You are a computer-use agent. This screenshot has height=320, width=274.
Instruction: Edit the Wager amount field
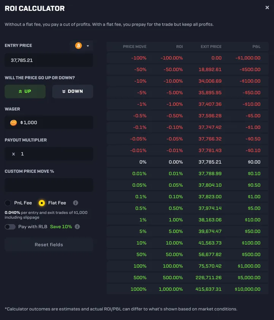[53, 123]
